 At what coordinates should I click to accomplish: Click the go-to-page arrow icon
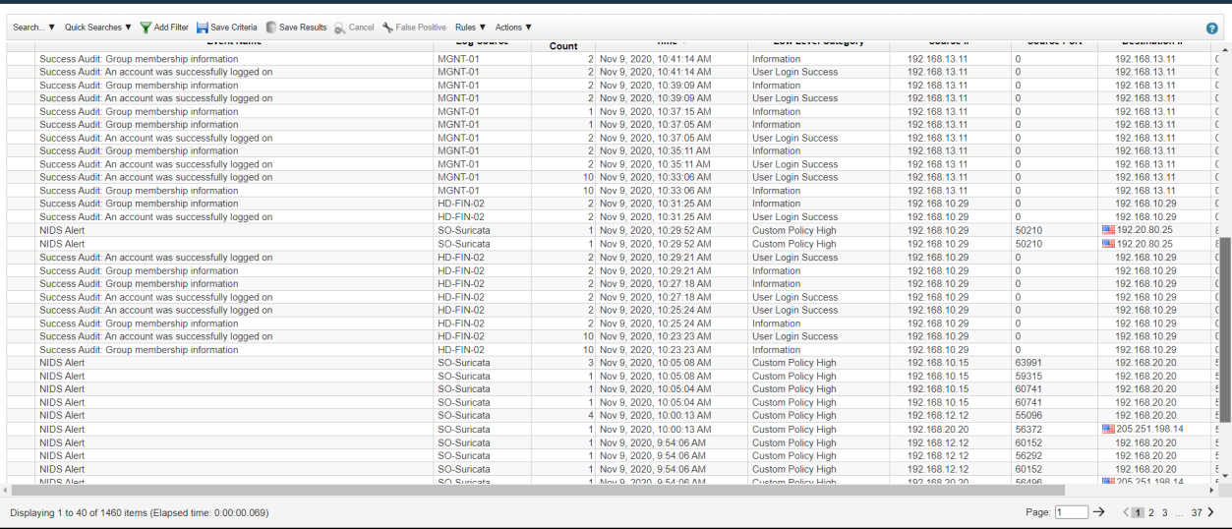pyautogui.click(x=1099, y=512)
